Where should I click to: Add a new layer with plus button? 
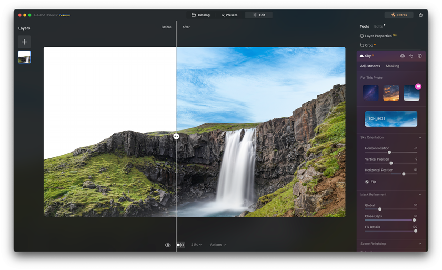(24, 42)
